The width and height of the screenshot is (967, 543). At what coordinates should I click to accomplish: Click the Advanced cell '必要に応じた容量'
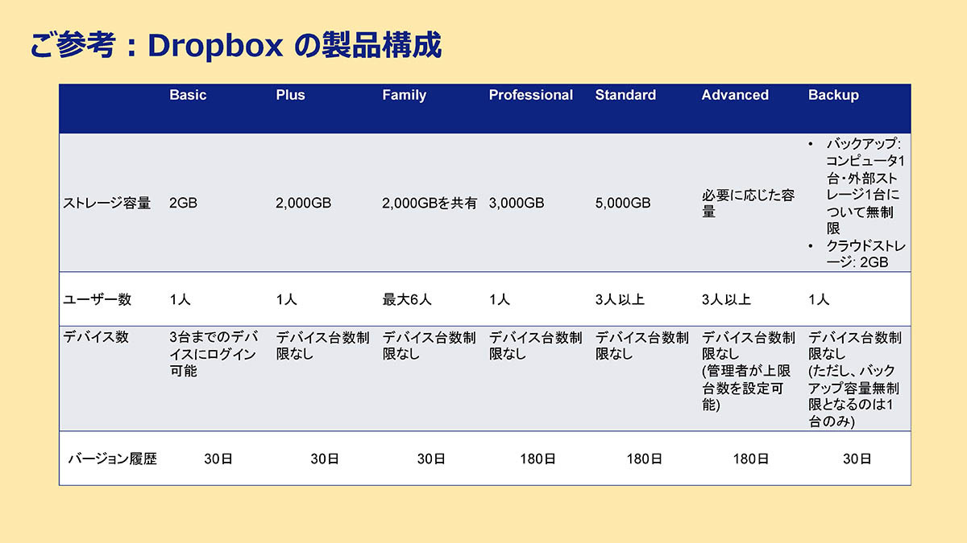click(748, 204)
